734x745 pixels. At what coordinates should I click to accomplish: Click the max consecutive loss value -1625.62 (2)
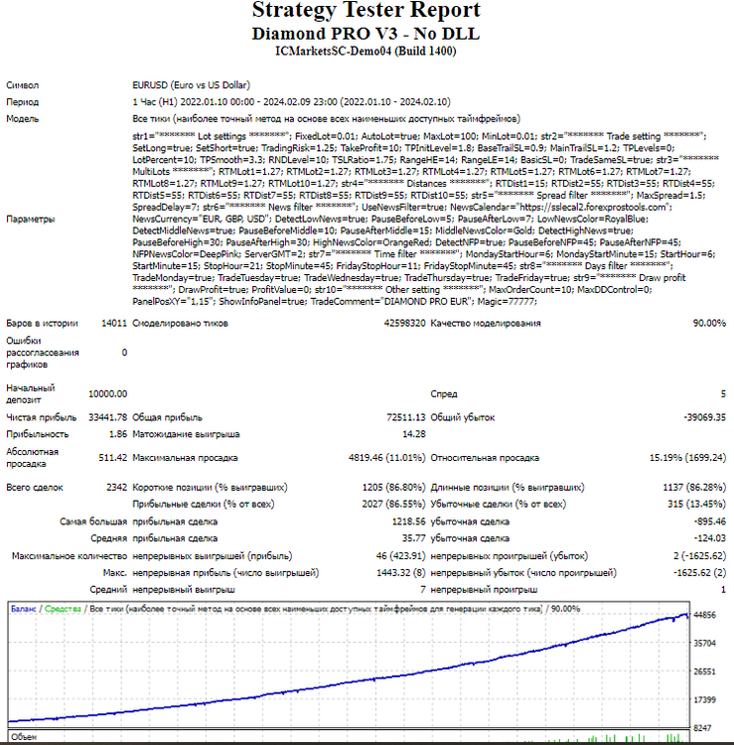[700, 572]
